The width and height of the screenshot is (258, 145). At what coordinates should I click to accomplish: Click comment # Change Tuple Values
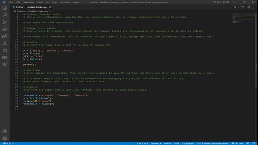tap(40, 28)
